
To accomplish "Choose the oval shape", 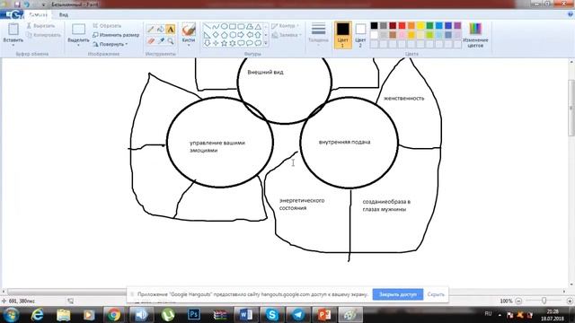I will (x=224, y=26).
